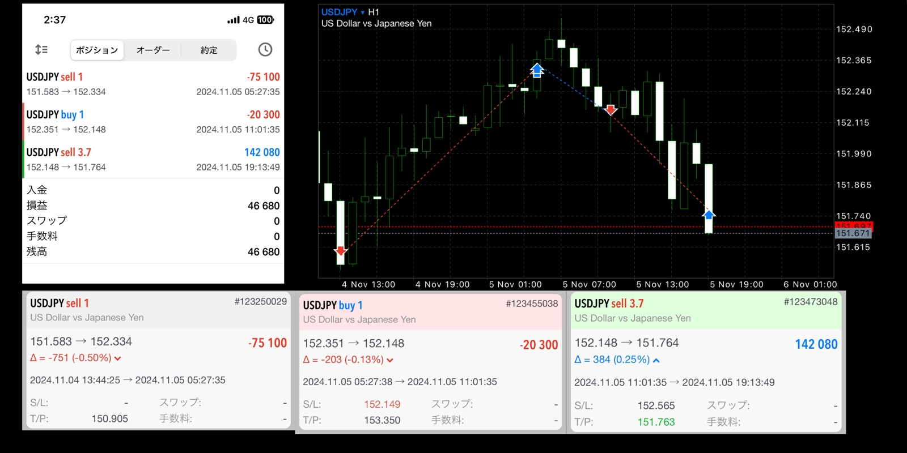Select T/P value 153.350
907x453 pixels.
[382, 420]
